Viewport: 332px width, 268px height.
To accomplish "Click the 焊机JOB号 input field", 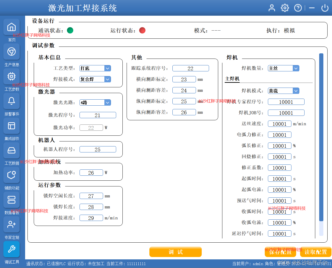I will pyautogui.click(x=286, y=113).
